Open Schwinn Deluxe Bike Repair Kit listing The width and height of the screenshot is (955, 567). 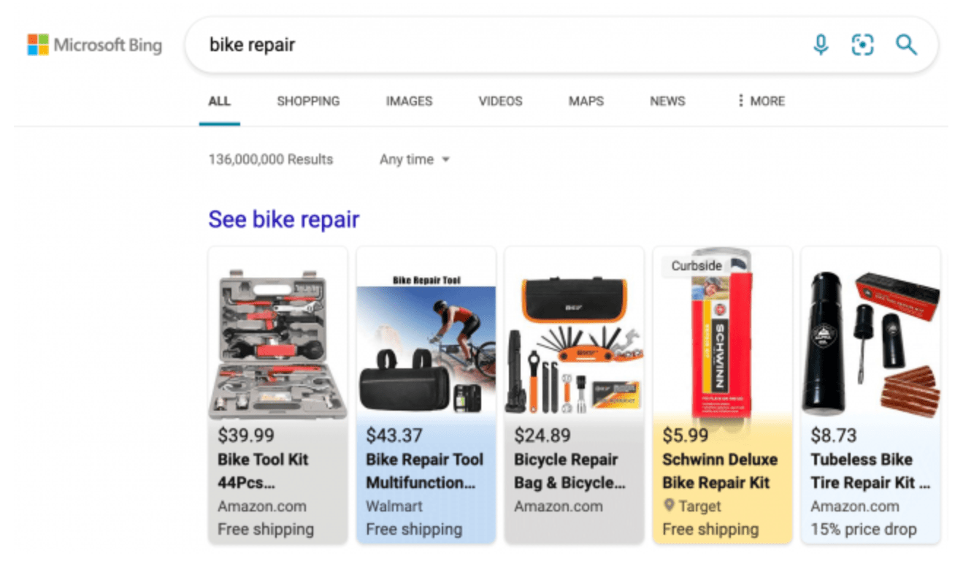coord(719,471)
